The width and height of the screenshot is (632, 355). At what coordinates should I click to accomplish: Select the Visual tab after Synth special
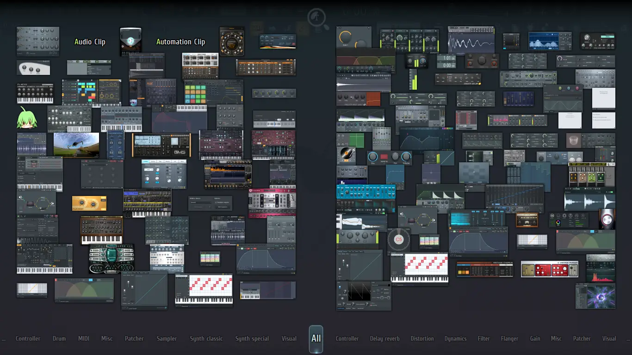(289, 338)
